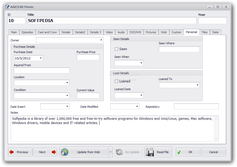Open the Details 3 tab
The height and width of the screenshot is (167, 237).
coord(95,32)
